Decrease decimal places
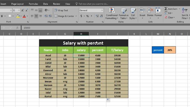Image resolution: width=190 pixels, height=107 pixels. [x=102, y=16]
